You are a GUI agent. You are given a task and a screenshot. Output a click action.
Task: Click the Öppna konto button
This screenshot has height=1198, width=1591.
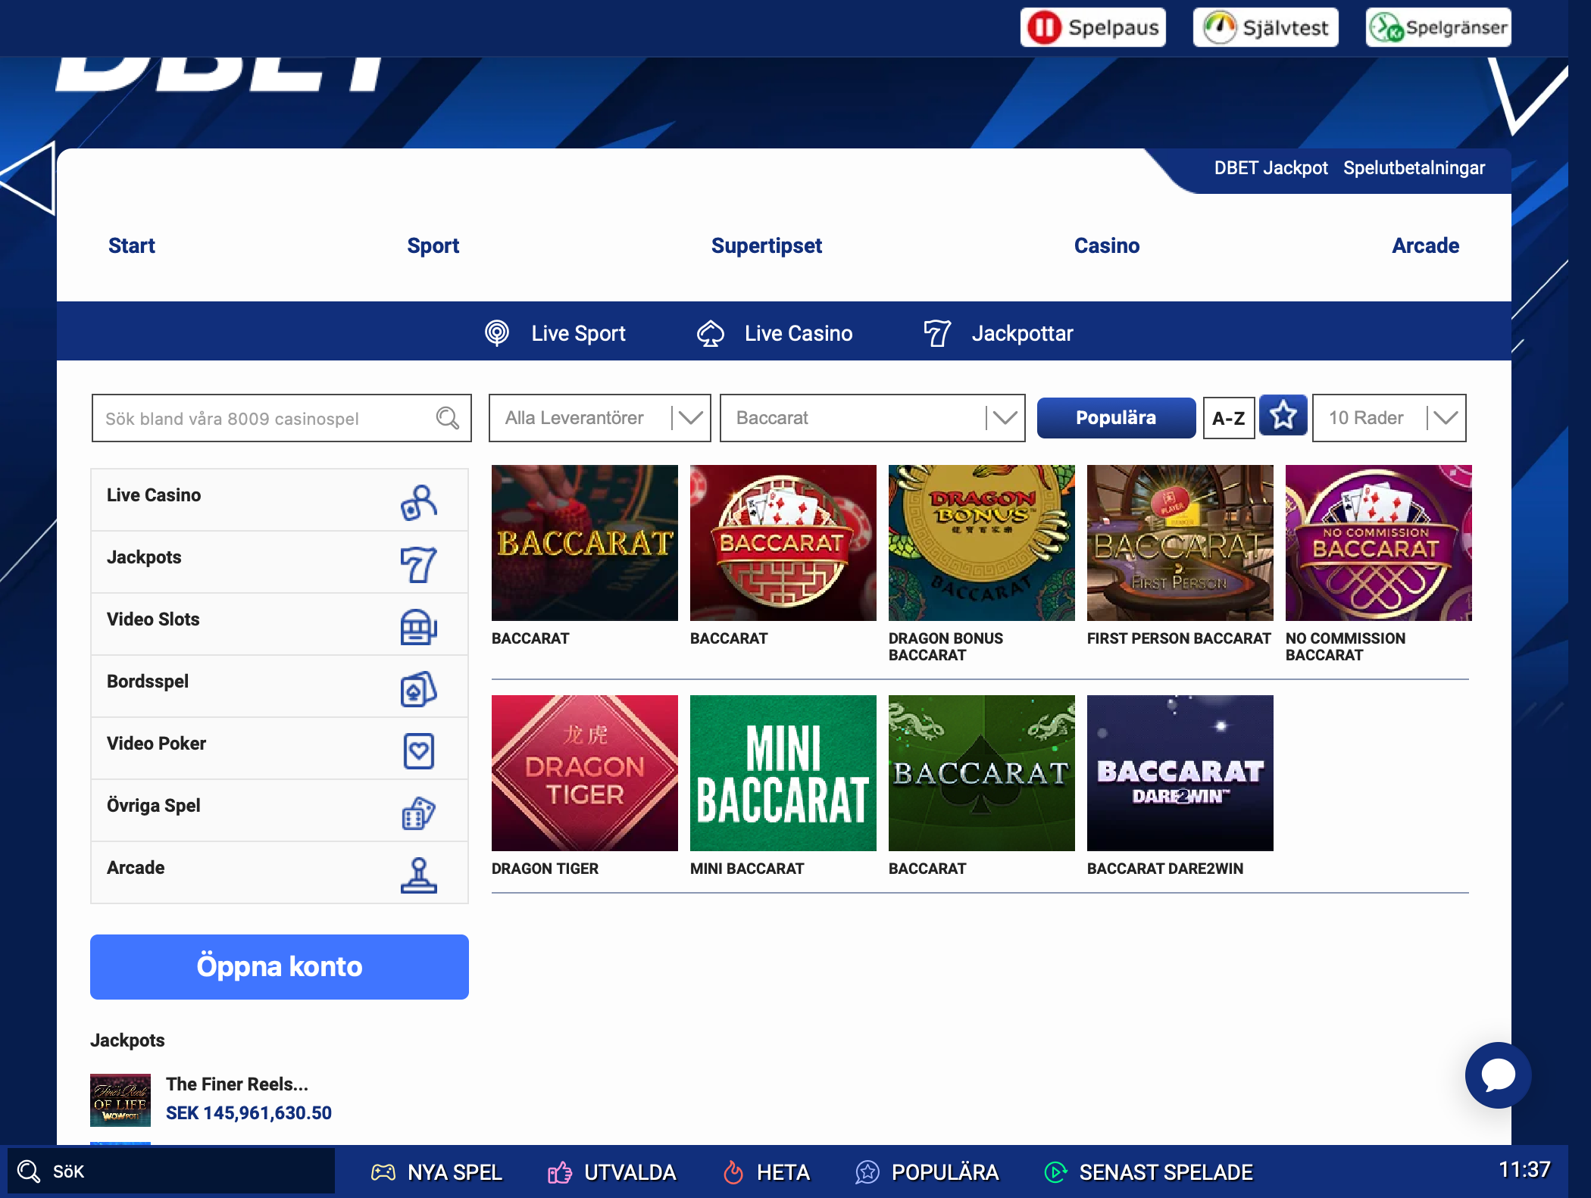[x=280, y=967]
